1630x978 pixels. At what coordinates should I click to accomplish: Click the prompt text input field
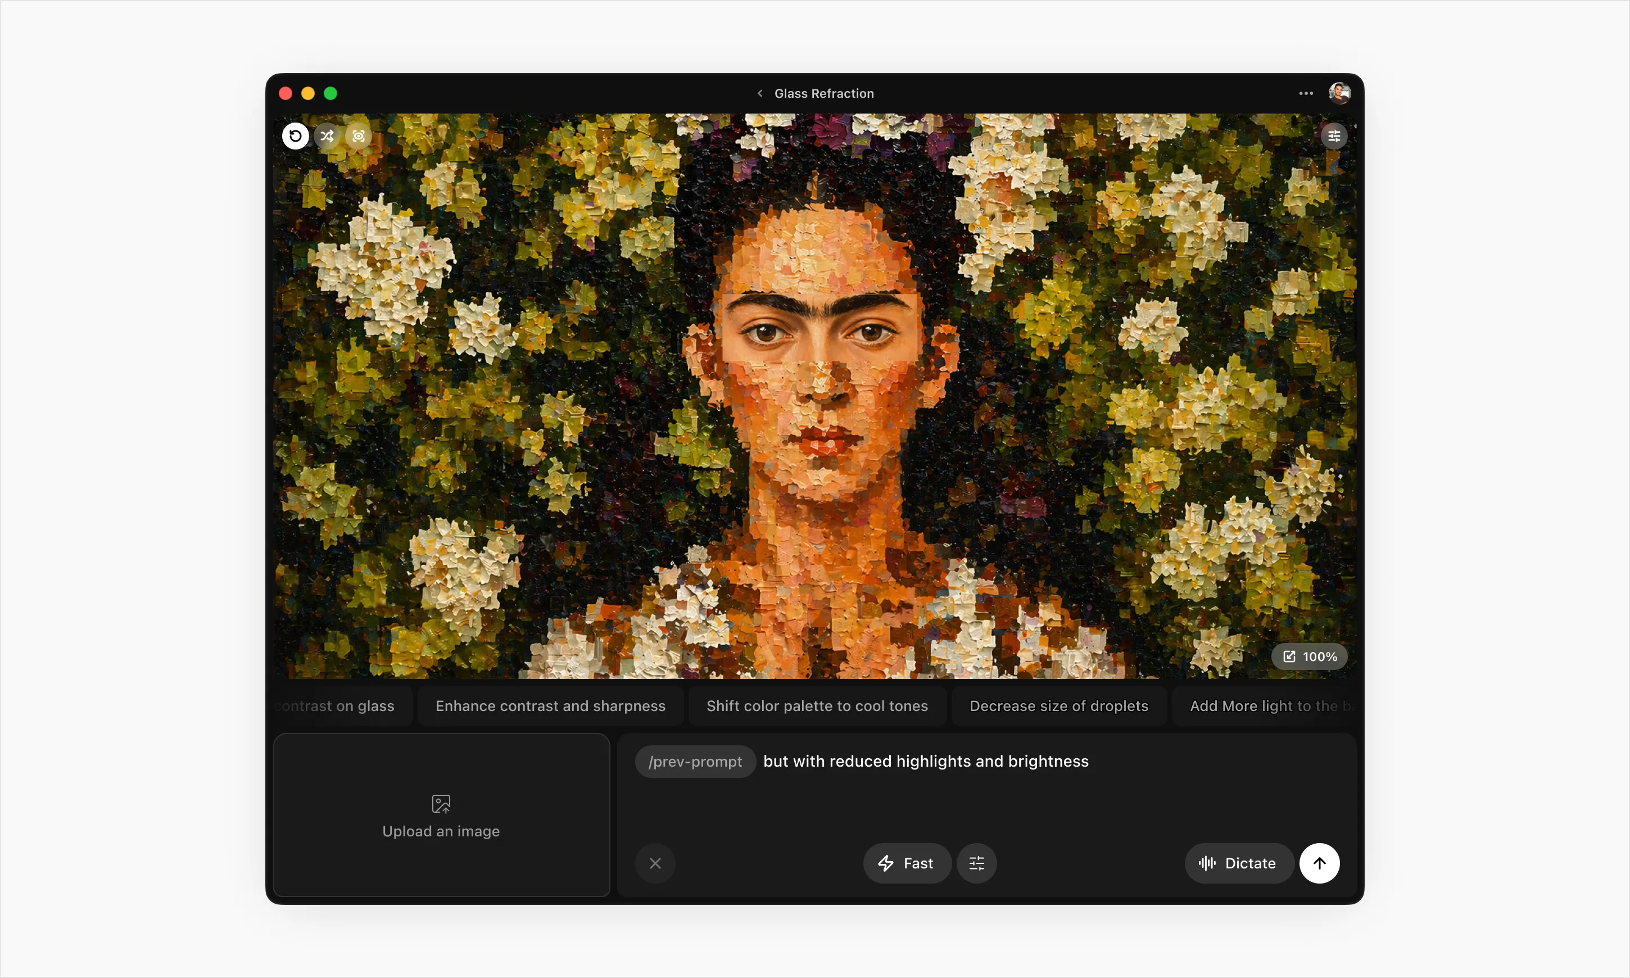(x=986, y=787)
